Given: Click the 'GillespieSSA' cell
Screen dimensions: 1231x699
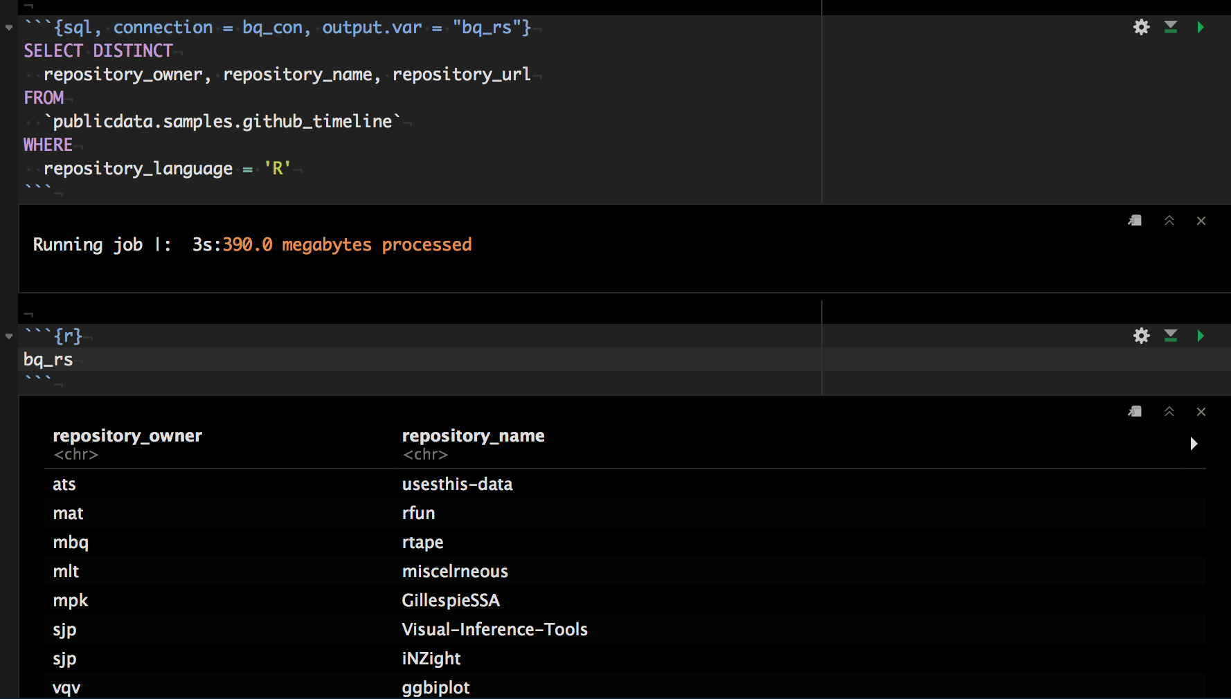Looking at the screenshot, I should (451, 600).
